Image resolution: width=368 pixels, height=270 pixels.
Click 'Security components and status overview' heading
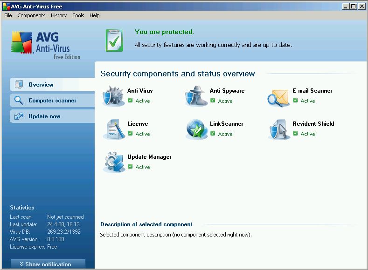tap(177, 74)
